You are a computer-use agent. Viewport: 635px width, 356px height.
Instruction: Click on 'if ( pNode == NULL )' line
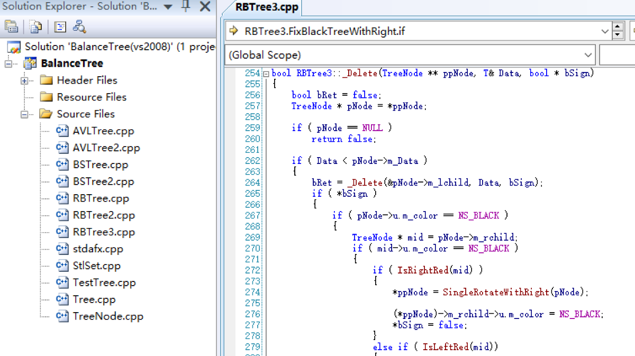pos(342,128)
